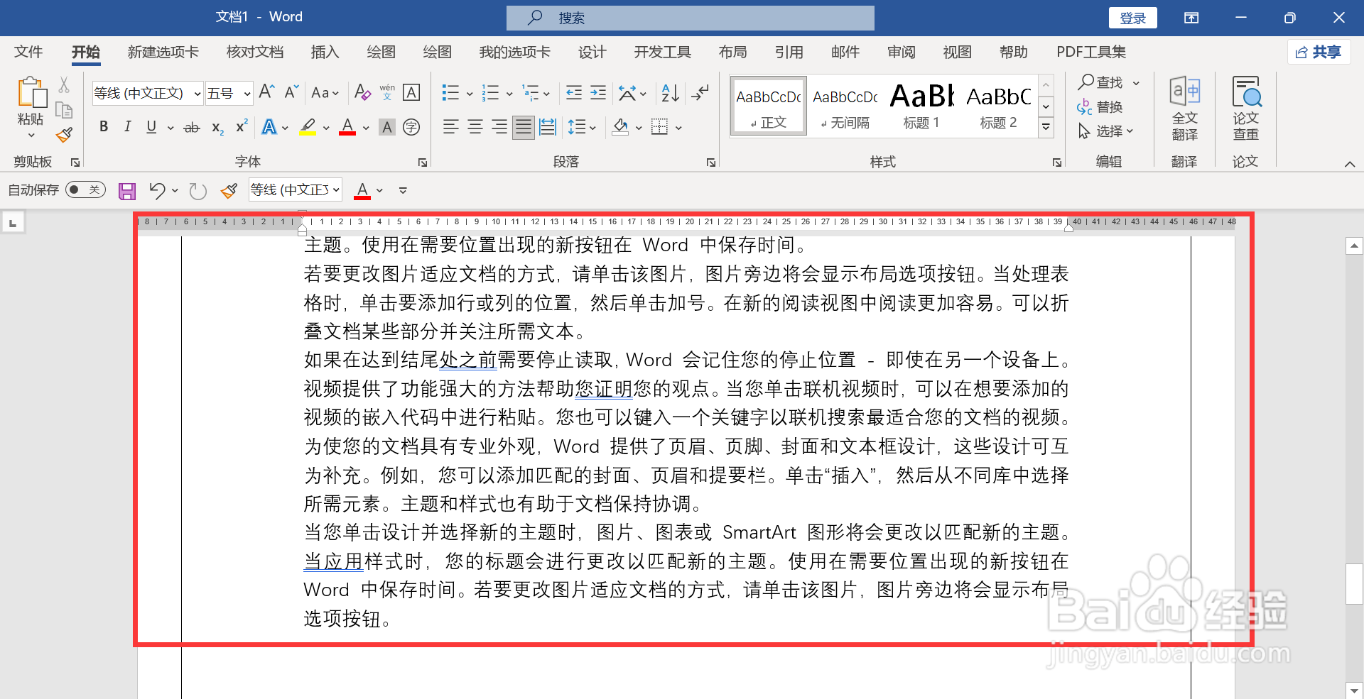Toggle justify alignment button

(524, 128)
